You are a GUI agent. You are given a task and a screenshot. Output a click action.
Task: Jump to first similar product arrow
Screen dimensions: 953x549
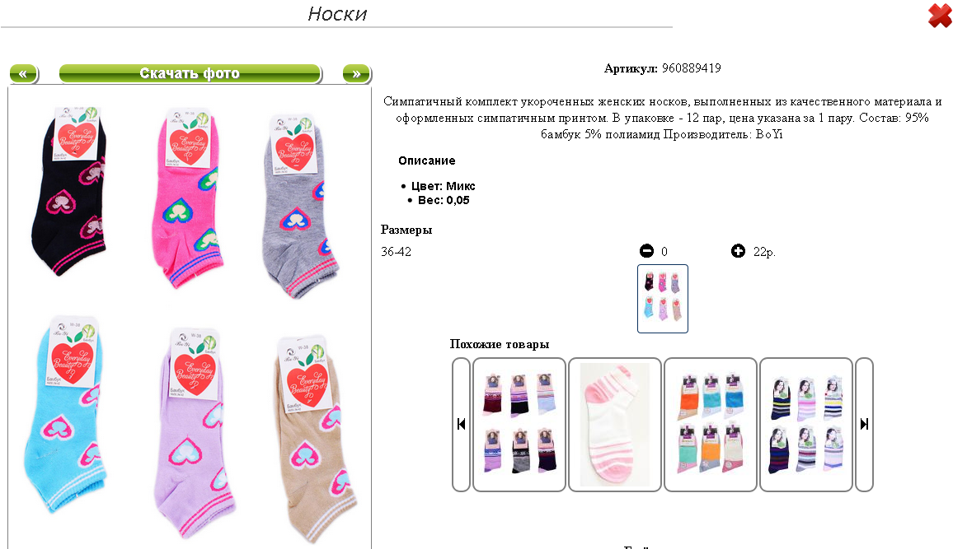pyautogui.click(x=462, y=424)
